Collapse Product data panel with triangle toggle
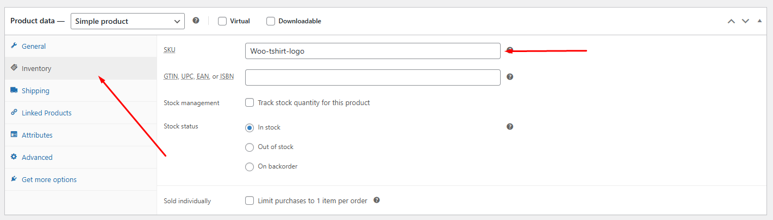The width and height of the screenshot is (773, 220). pos(760,21)
